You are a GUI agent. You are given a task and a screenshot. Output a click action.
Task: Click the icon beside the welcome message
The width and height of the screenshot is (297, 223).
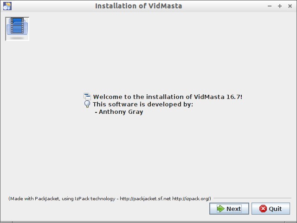(x=87, y=97)
